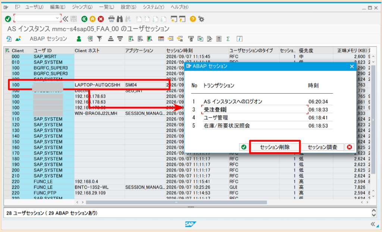Click the green mountains icon next to Refresh
The width and height of the screenshot is (382, 232).
[x=18, y=39]
